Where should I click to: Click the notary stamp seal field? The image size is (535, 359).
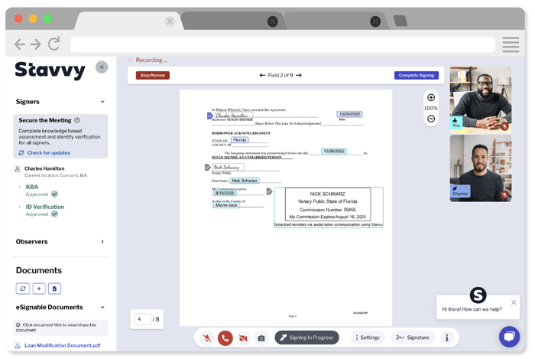pyautogui.click(x=328, y=207)
